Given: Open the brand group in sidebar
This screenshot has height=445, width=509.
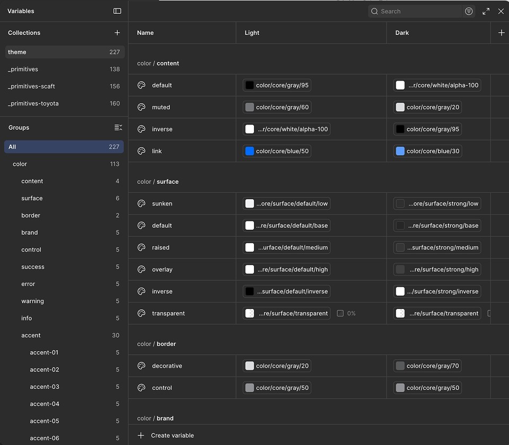Looking at the screenshot, I should pyautogui.click(x=64, y=233).
